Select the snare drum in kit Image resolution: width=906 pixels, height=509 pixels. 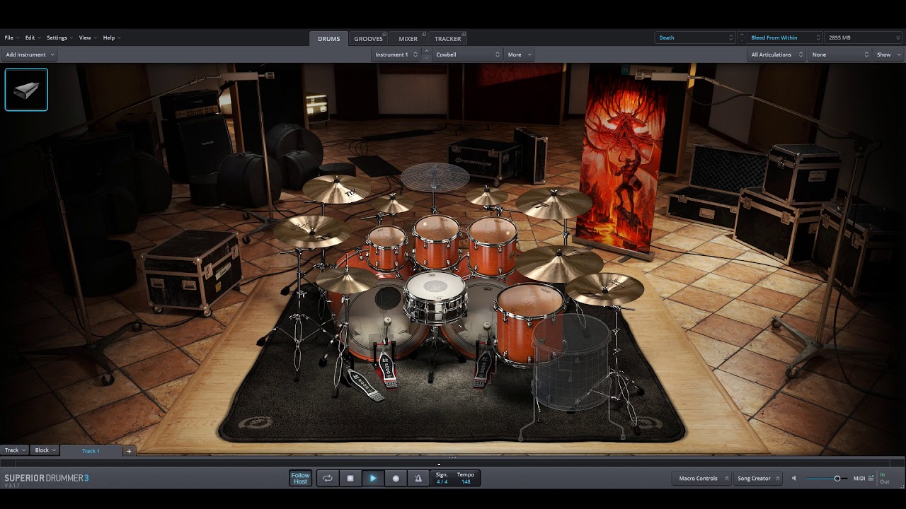coord(435,297)
